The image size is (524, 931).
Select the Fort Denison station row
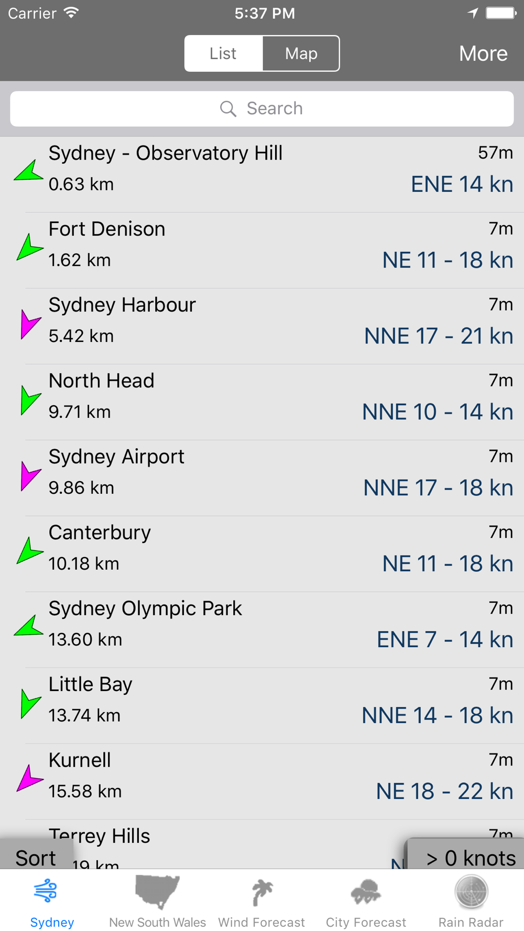262,250
